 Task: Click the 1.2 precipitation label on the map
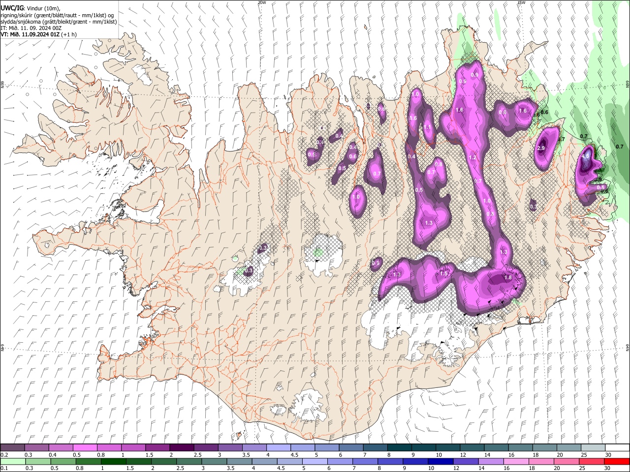473,158
